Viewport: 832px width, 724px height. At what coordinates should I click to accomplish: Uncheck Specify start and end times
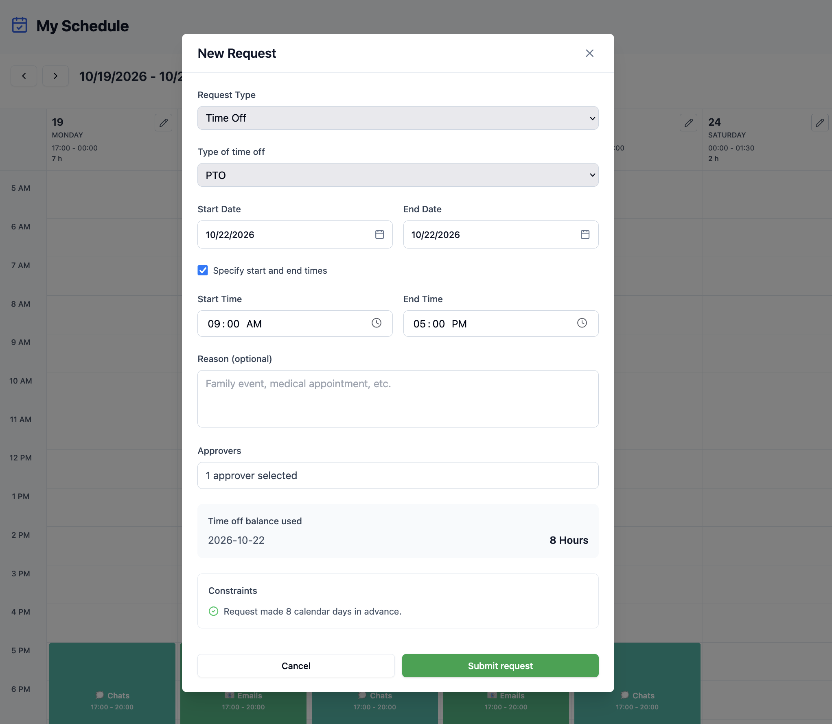[203, 270]
